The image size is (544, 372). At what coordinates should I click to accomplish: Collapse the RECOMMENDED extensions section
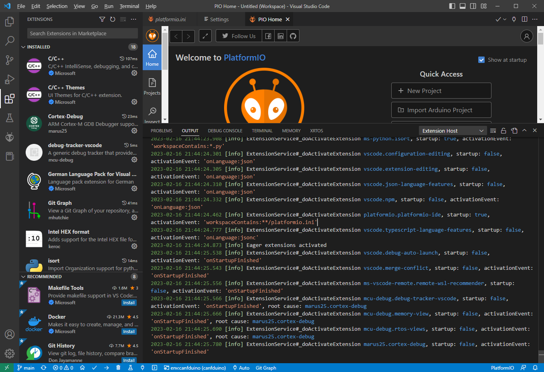[23, 277]
